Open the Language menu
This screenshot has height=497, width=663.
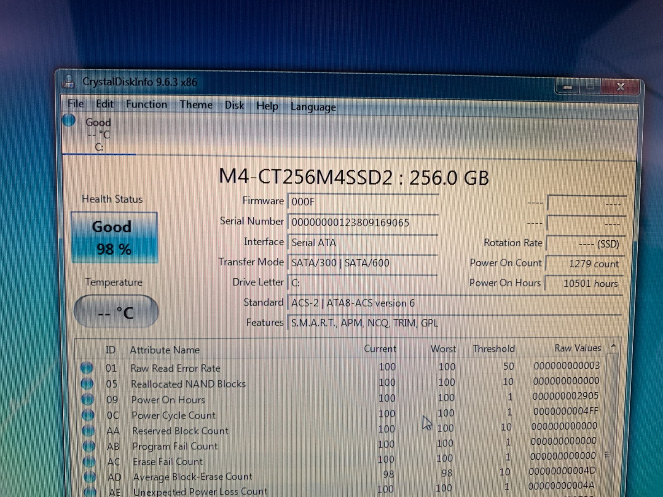click(313, 107)
